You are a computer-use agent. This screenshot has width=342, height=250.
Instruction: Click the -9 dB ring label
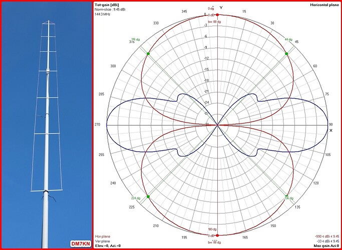[205, 47]
